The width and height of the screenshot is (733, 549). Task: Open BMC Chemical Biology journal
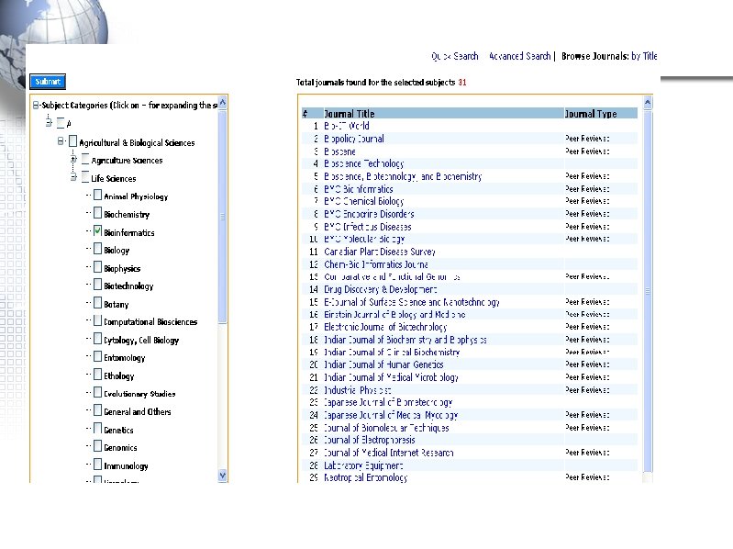(x=364, y=201)
